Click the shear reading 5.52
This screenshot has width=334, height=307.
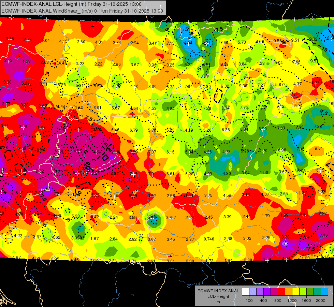click(98, 86)
